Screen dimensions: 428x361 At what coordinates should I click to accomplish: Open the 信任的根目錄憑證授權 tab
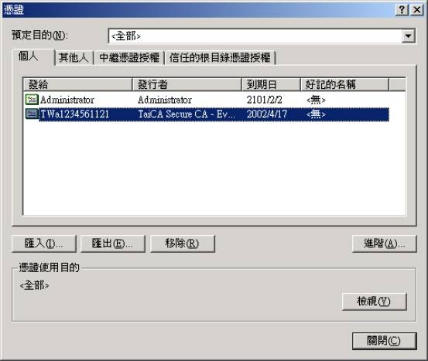[220, 57]
